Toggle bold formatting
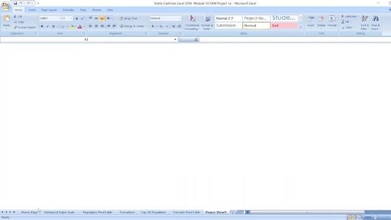Image resolution: width=391 pixels, height=220 pixels. tap(42, 26)
